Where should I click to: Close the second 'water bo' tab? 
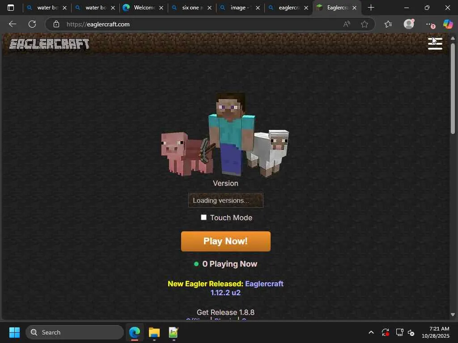click(113, 8)
